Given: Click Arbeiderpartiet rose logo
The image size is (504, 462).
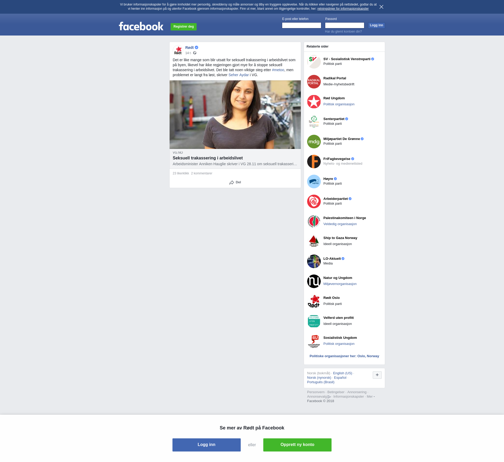Looking at the screenshot, I should [x=314, y=201].
